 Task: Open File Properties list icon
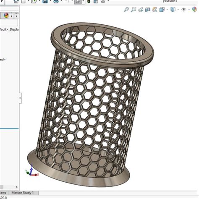point(96,2)
